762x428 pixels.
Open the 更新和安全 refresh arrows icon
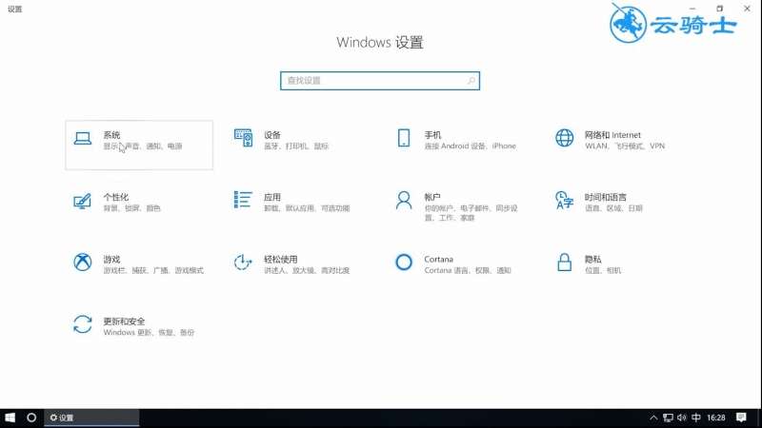pyautogui.click(x=83, y=324)
